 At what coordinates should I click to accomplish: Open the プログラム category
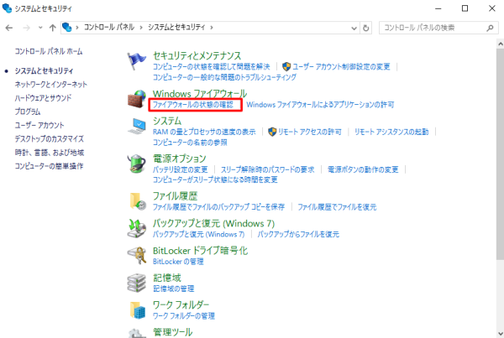(x=28, y=112)
